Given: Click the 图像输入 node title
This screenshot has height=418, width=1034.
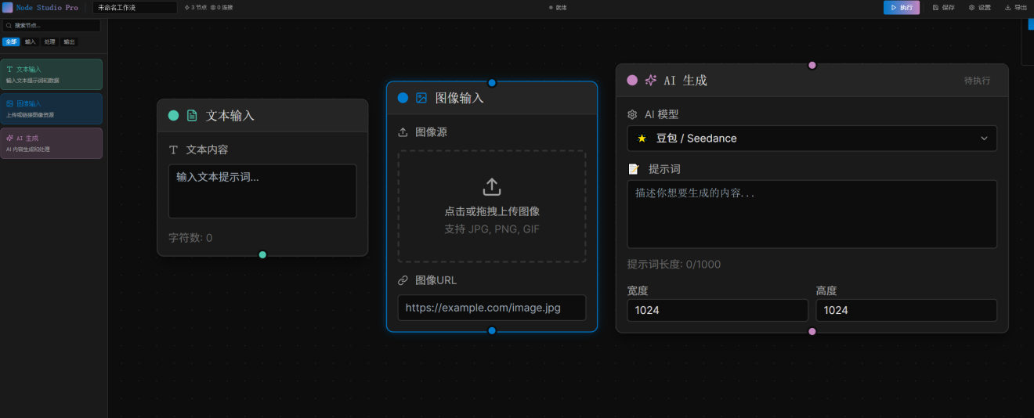Looking at the screenshot, I should point(460,98).
